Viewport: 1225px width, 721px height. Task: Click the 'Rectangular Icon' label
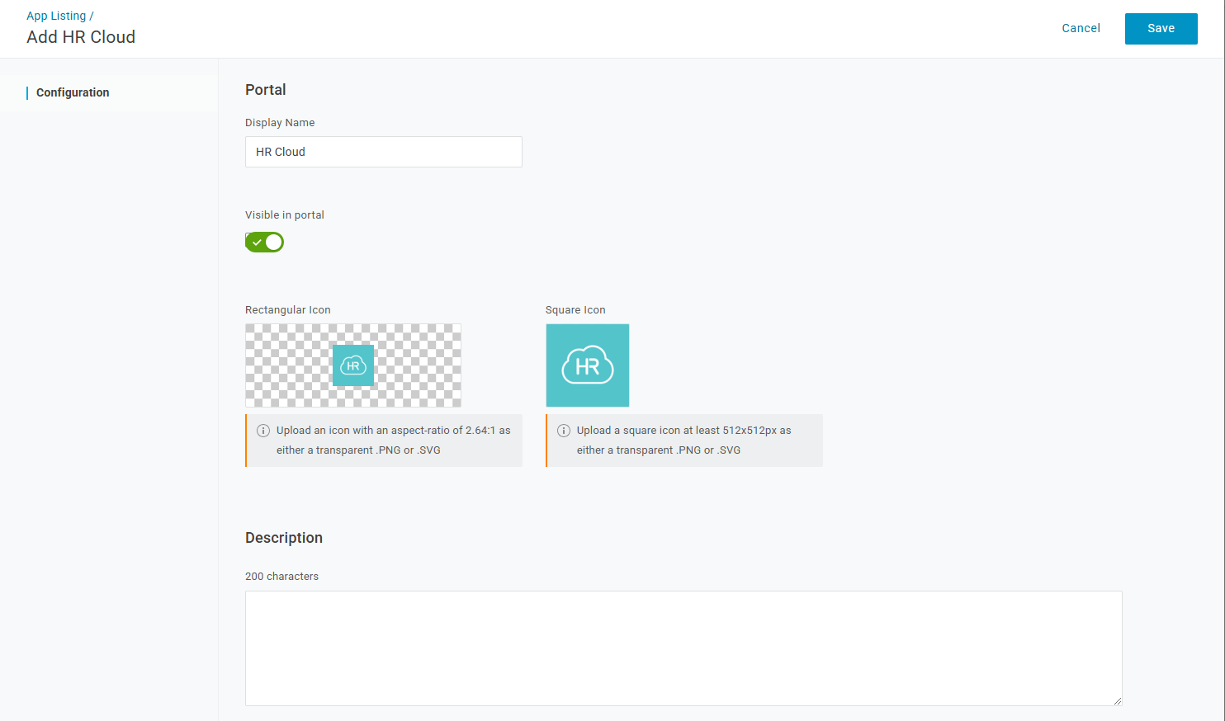click(288, 310)
